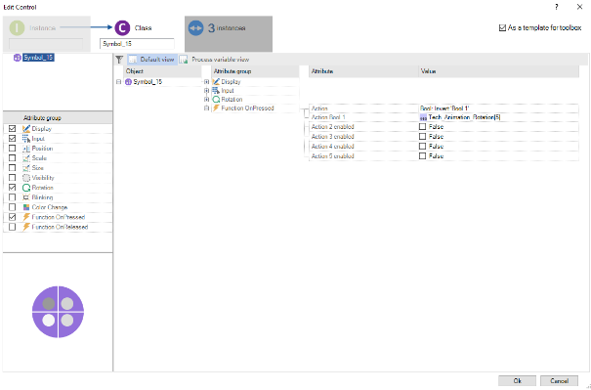
Task: Expand the Display attribute group in grid
Action: click(x=206, y=82)
